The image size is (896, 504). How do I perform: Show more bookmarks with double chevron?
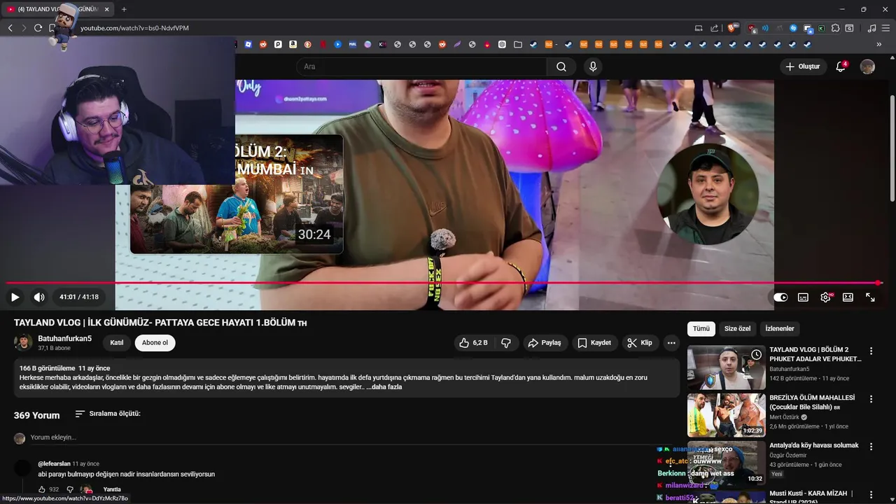(879, 44)
